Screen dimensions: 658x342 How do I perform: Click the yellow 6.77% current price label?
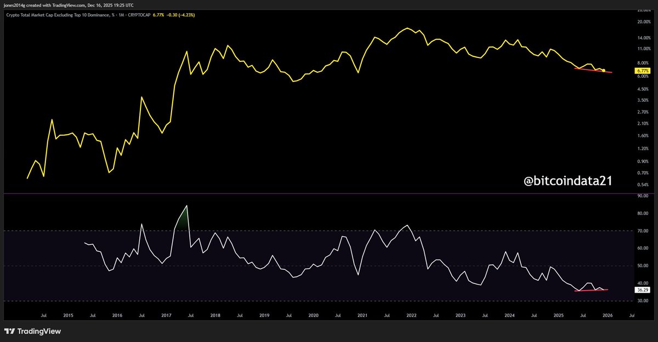coord(643,71)
